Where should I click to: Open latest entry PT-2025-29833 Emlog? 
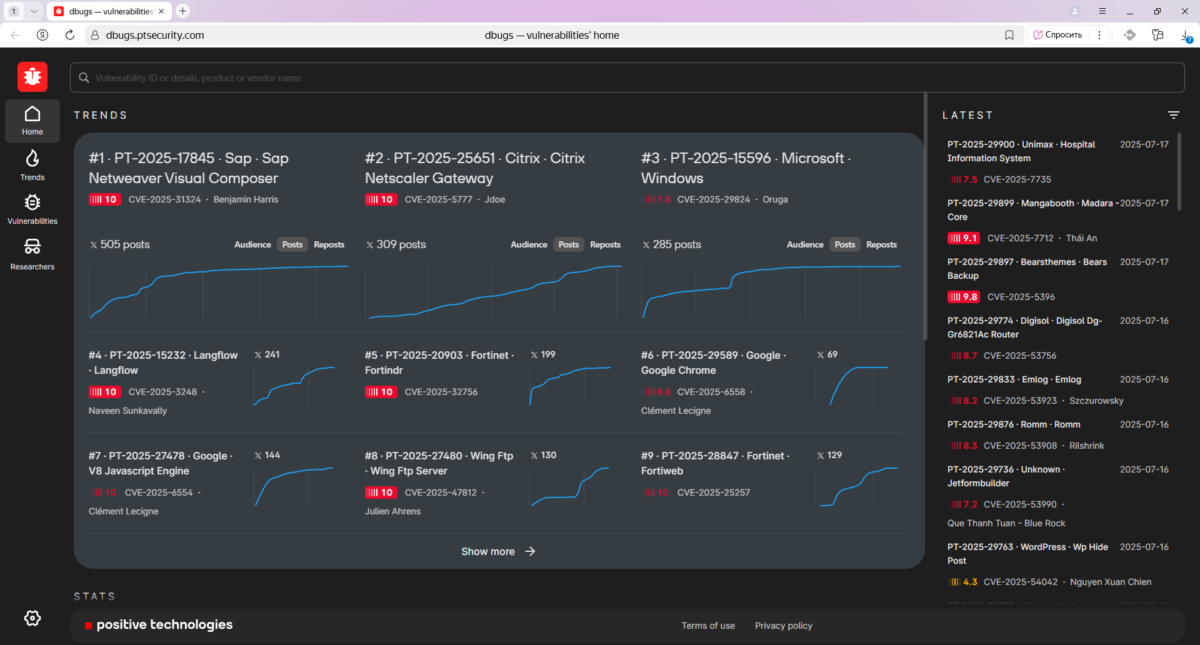[x=1014, y=379]
